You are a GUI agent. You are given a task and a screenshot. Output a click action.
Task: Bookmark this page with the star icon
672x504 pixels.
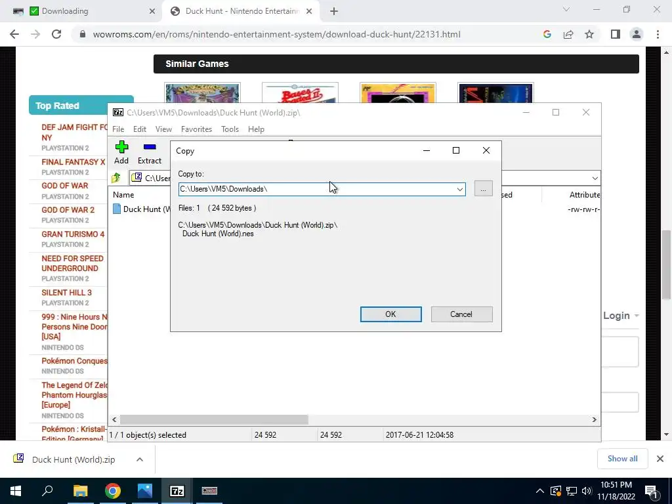589,34
